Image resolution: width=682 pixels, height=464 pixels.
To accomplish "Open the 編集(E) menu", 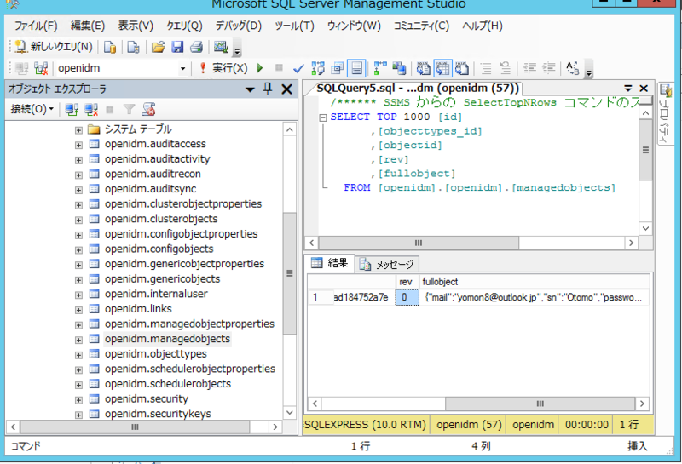I will coord(88,26).
